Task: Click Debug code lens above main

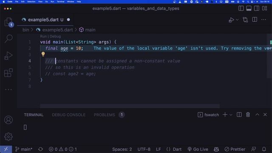Action: pyautogui.click(x=55, y=36)
